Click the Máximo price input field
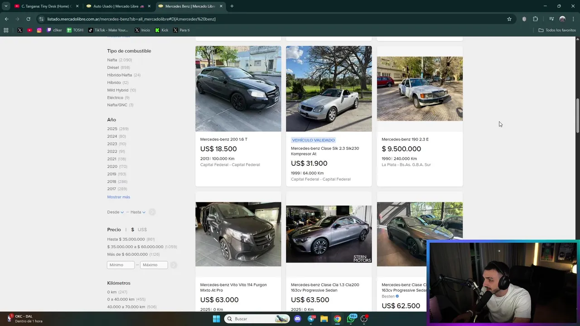This screenshot has height=326, width=580. (x=154, y=265)
